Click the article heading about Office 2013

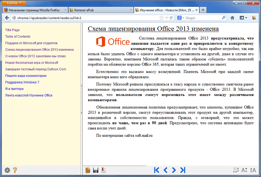click(153, 29)
